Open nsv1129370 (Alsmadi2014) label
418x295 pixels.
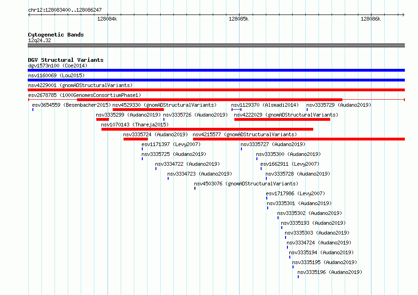point(265,105)
